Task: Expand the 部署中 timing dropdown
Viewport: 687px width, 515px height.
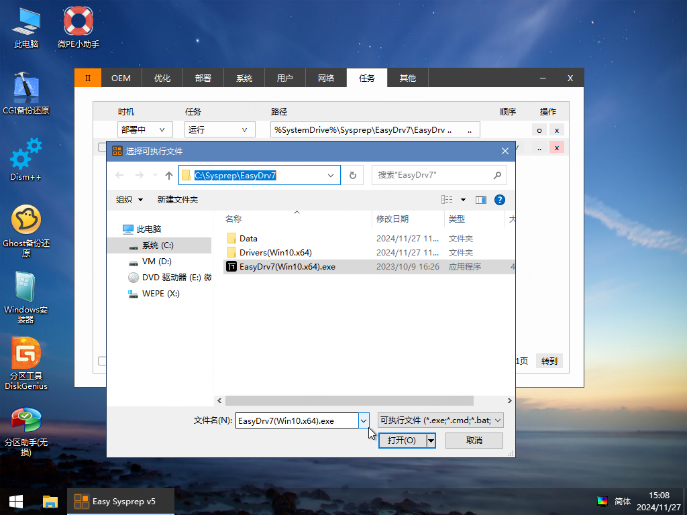Action: pyautogui.click(x=145, y=129)
